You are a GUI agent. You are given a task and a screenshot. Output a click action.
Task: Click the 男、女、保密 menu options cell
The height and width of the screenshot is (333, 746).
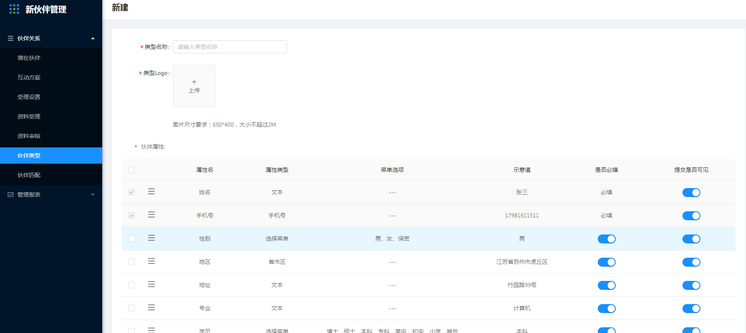[x=393, y=239]
